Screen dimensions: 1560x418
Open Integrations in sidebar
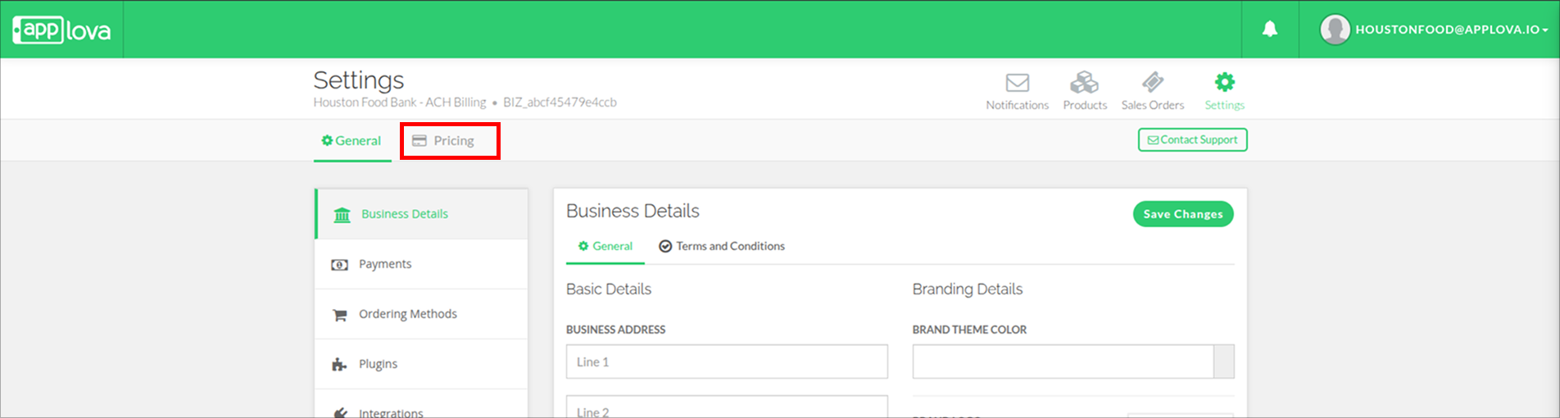pos(391,412)
